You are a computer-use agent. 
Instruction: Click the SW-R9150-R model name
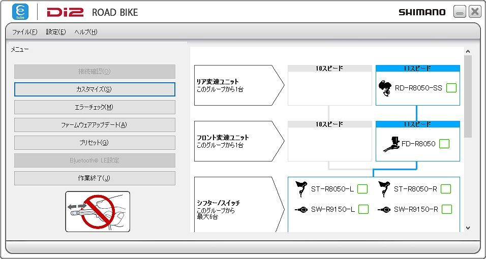pyautogui.click(x=416, y=210)
